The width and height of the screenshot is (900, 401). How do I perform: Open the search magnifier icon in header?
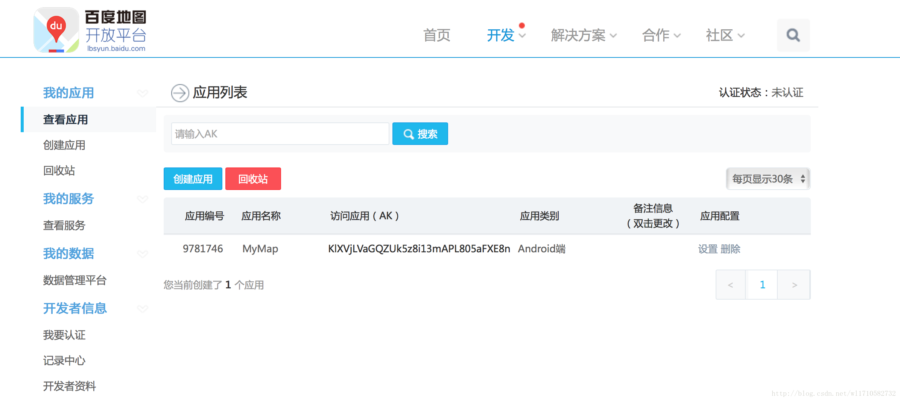tap(793, 35)
